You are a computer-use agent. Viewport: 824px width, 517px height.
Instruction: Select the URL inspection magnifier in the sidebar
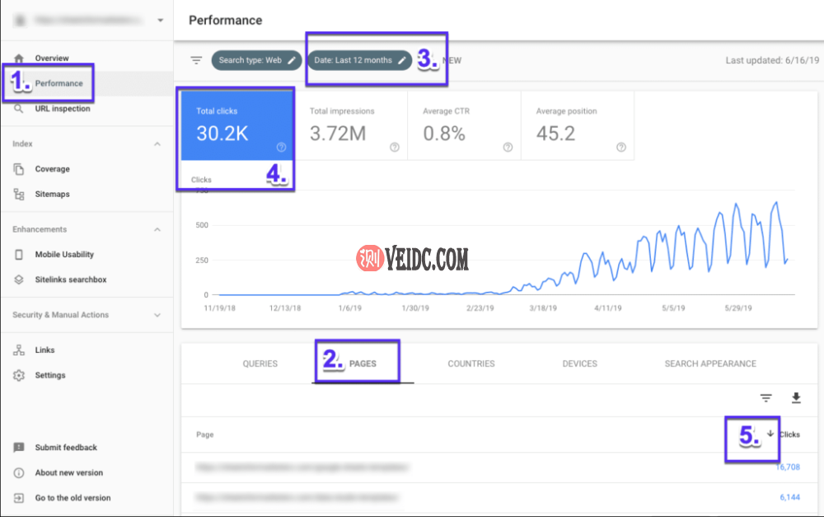pyautogui.click(x=18, y=108)
